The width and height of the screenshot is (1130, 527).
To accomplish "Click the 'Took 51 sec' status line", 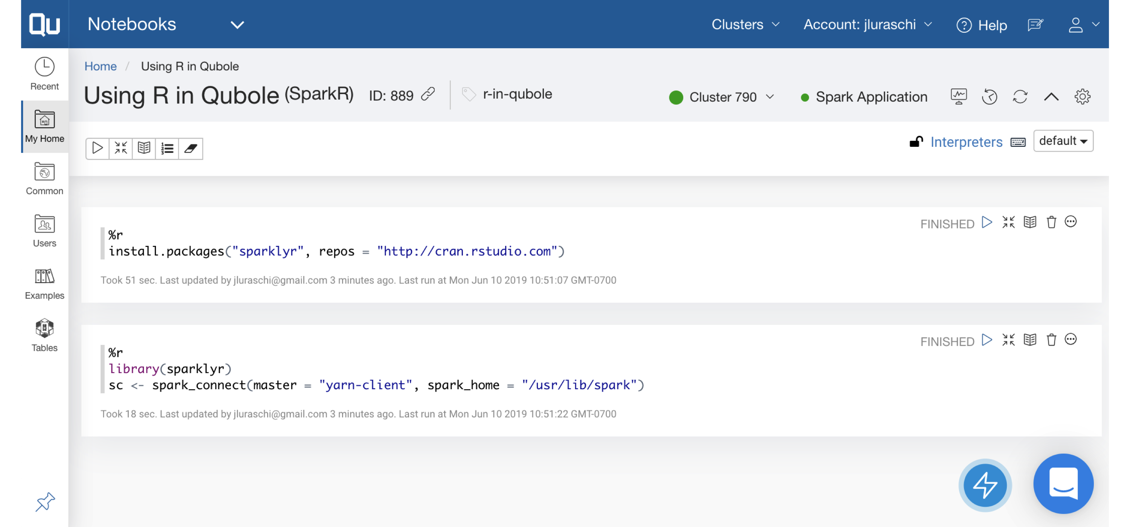I will (x=358, y=280).
